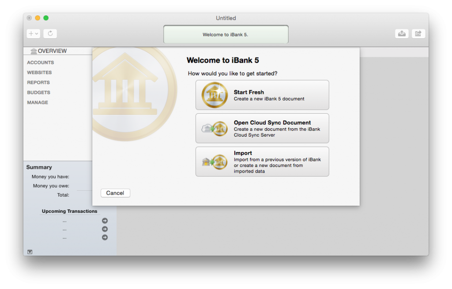Open the WEBSITES sidebar section
This screenshot has width=452, height=289.
[39, 73]
